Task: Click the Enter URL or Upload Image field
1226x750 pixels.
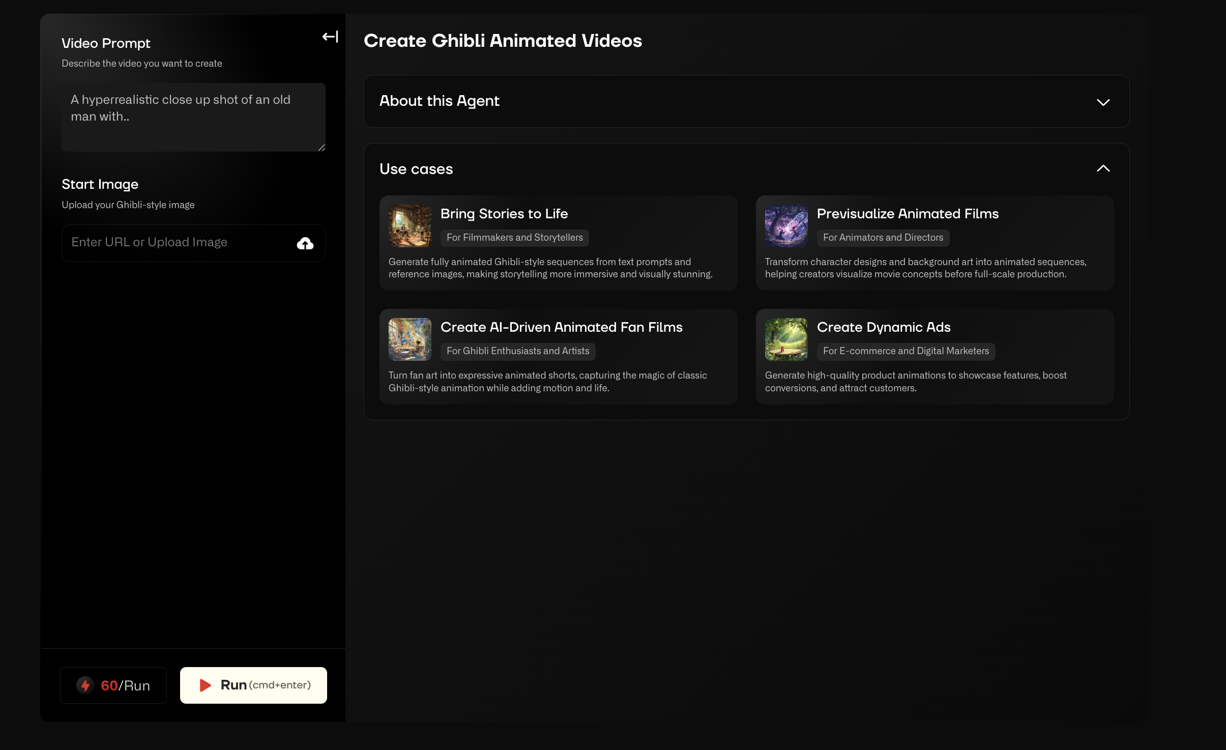Action: click(178, 243)
